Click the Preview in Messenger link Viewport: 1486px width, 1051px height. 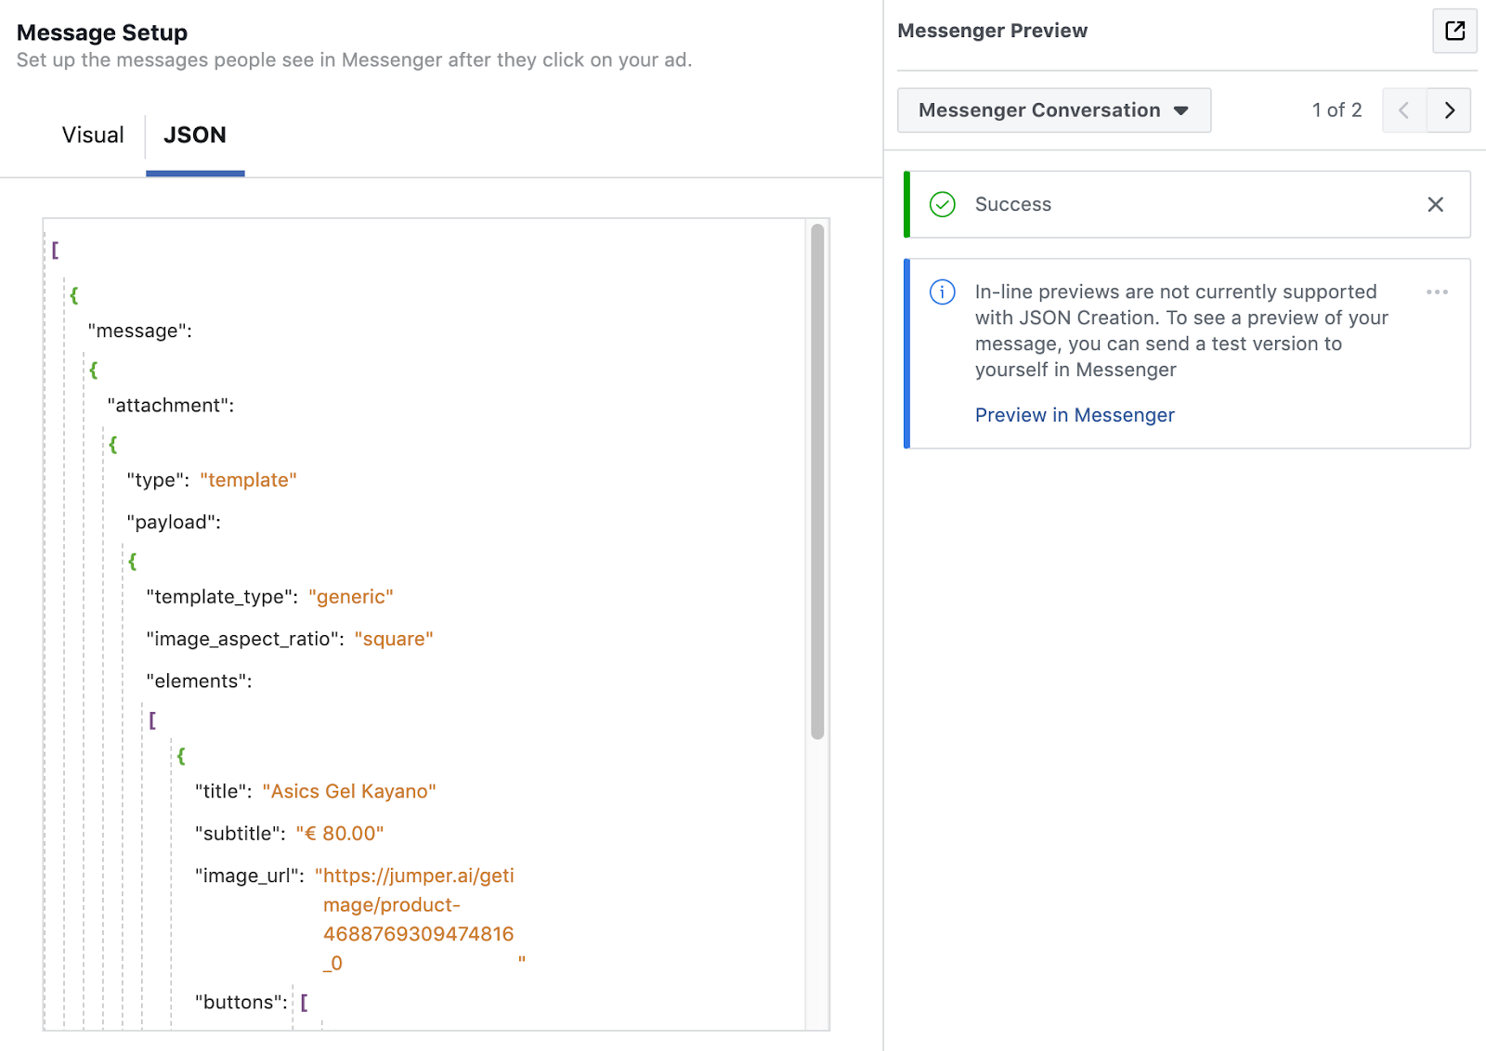point(1075,415)
